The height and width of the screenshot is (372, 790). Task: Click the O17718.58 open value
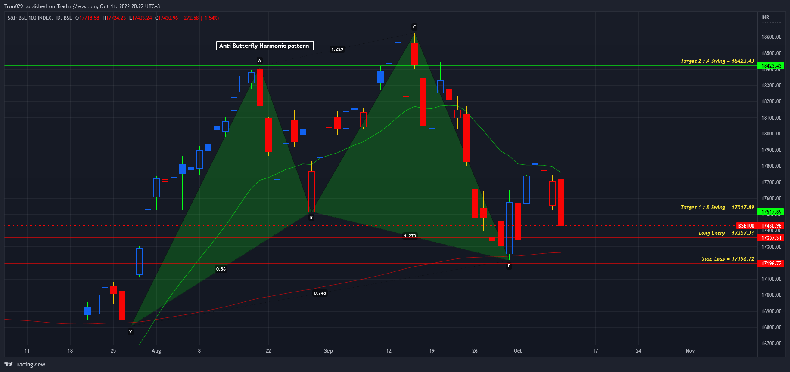(x=87, y=18)
